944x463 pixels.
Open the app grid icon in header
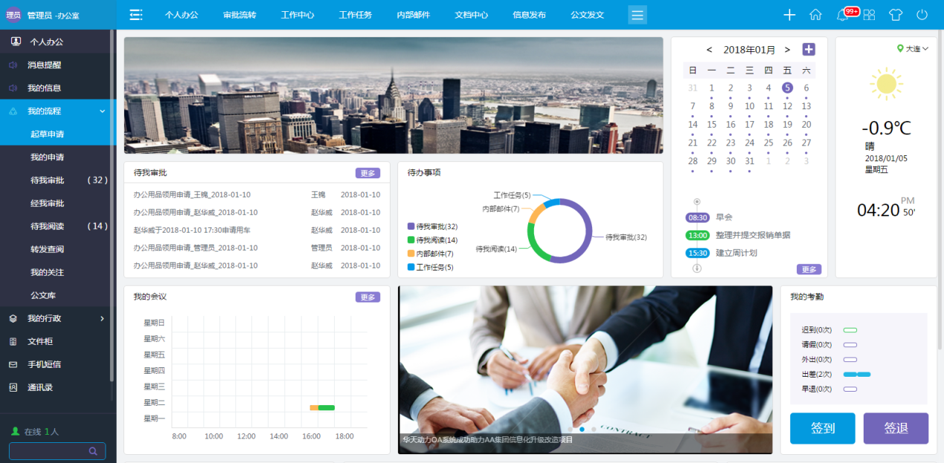pos(869,15)
